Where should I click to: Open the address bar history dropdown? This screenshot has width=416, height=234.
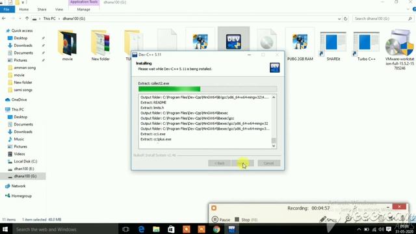339,19
